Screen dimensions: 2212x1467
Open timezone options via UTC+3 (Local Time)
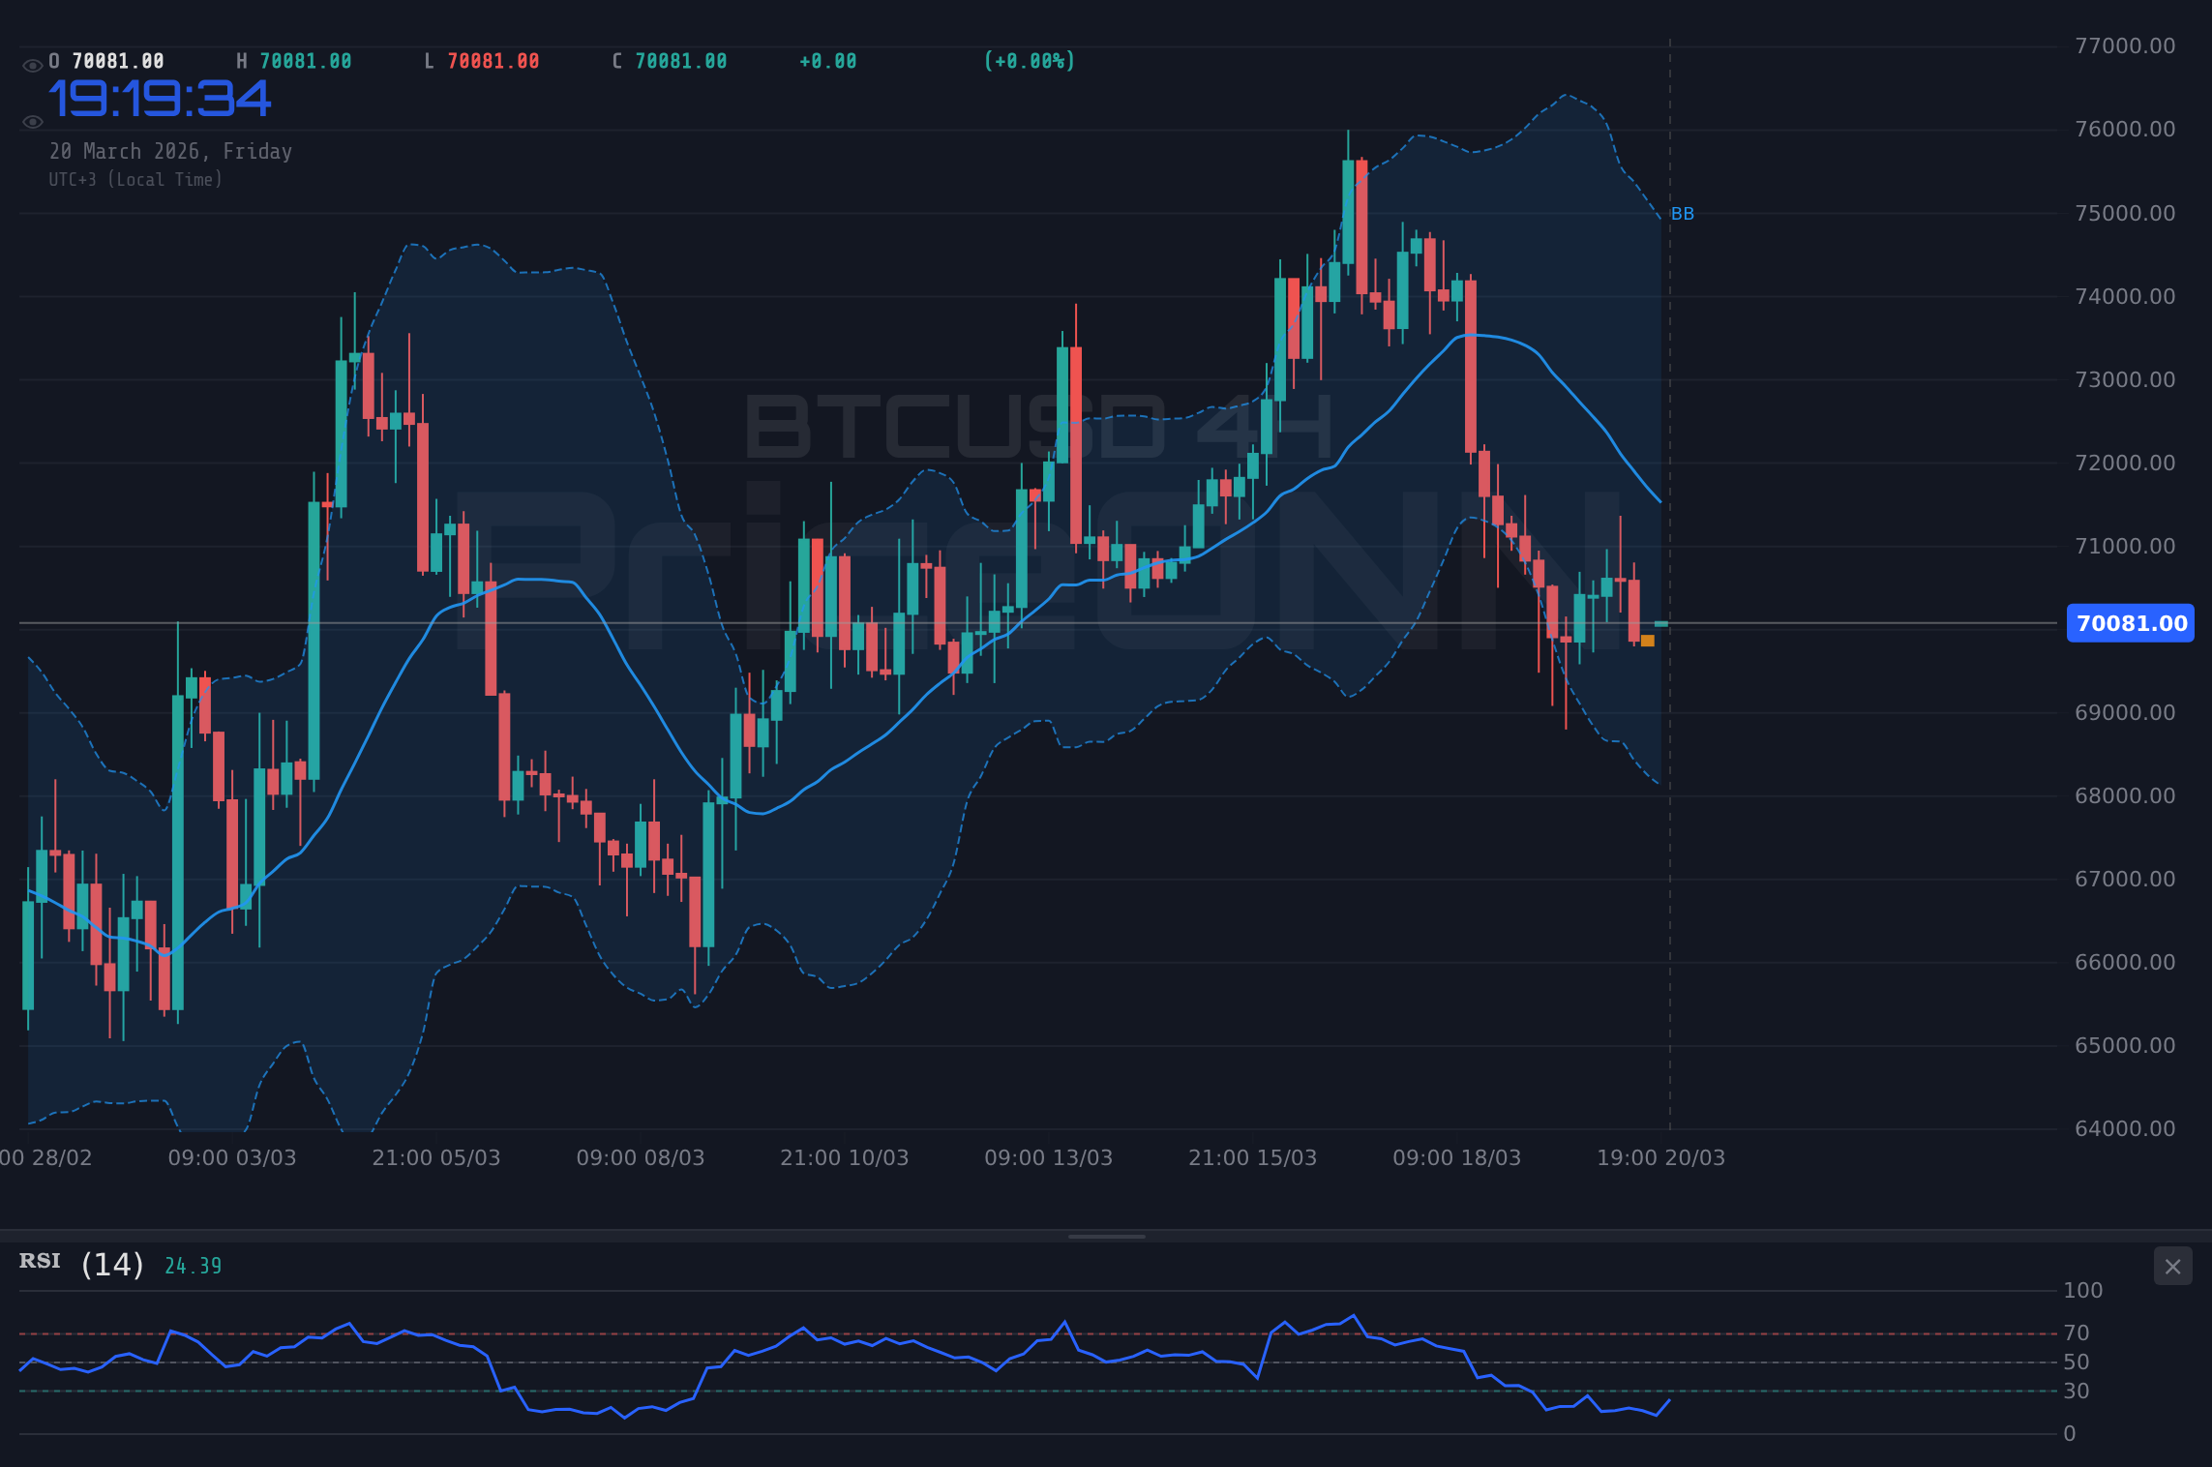point(135,179)
